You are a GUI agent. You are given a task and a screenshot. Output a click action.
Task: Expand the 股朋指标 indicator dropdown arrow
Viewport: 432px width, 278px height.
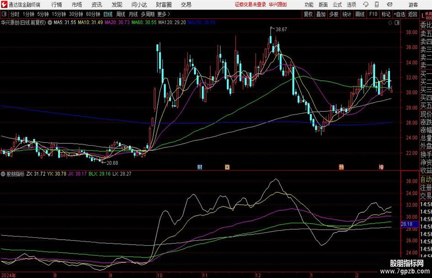pos(3,174)
